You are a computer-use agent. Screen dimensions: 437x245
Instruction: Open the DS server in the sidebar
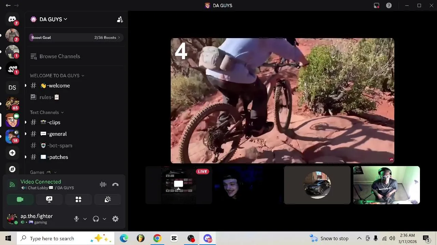pyautogui.click(x=12, y=87)
